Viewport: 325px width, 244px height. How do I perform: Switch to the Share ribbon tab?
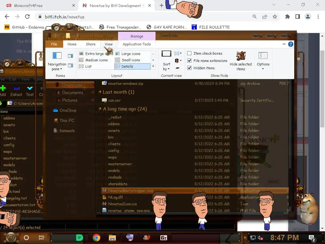click(x=90, y=44)
